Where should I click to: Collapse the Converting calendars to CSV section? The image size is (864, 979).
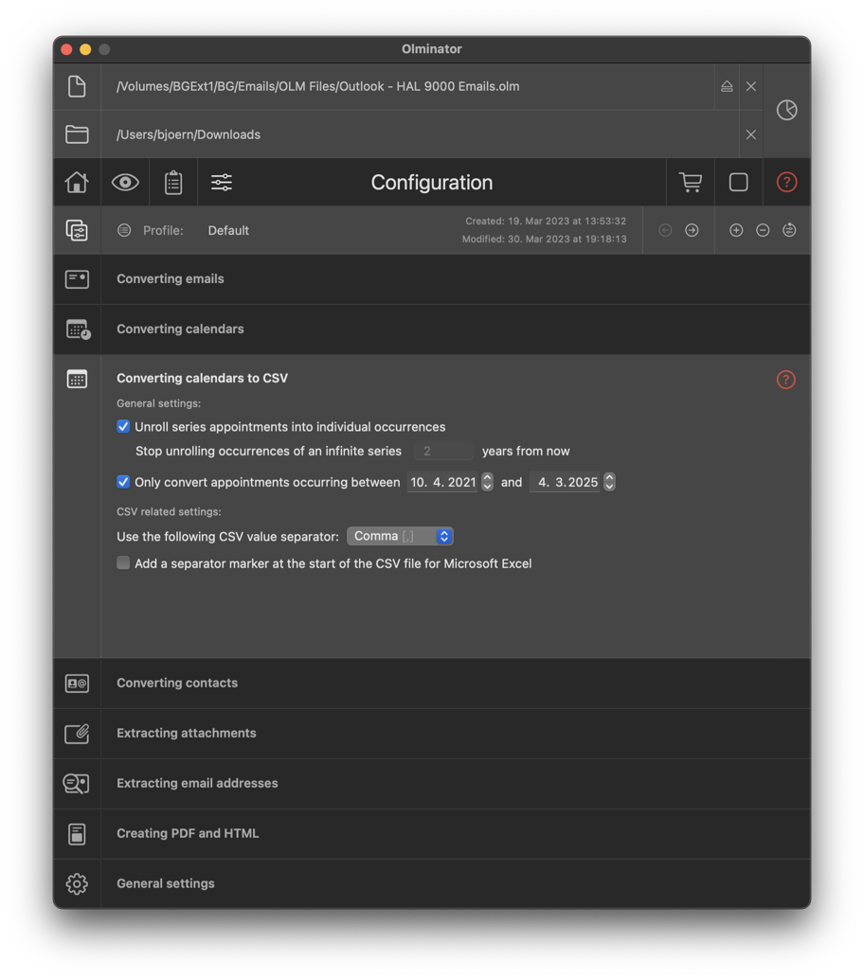click(x=203, y=379)
